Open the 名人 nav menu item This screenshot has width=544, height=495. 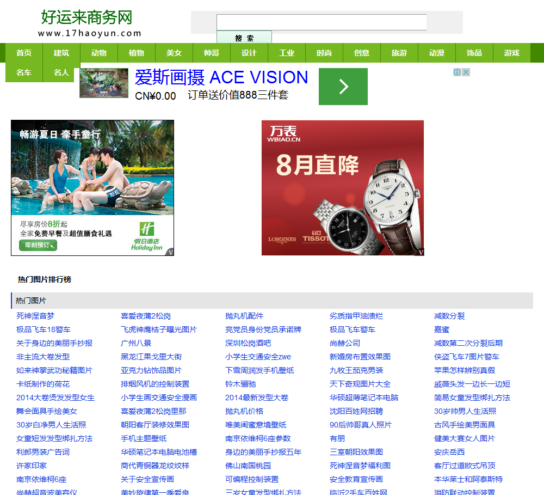(x=61, y=72)
